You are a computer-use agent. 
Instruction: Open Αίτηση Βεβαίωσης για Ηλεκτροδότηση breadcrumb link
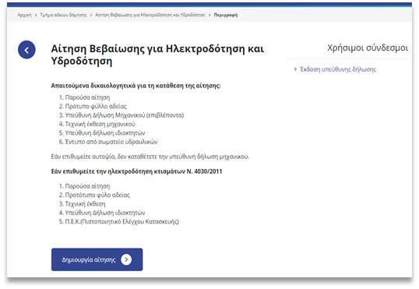pyautogui.click(x=150, y=15)
